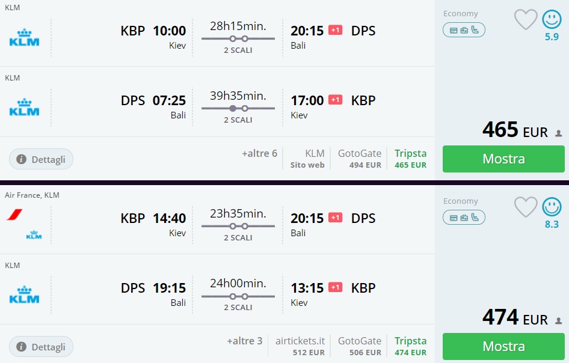
Task: Click the airtickets.it 512 EUR offer
Action: (x=301, y=346)
